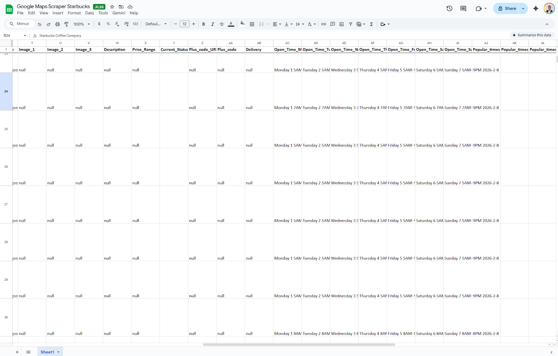558x356 pixels.
Task: Open version history clock icon
Action: [449, 8]
